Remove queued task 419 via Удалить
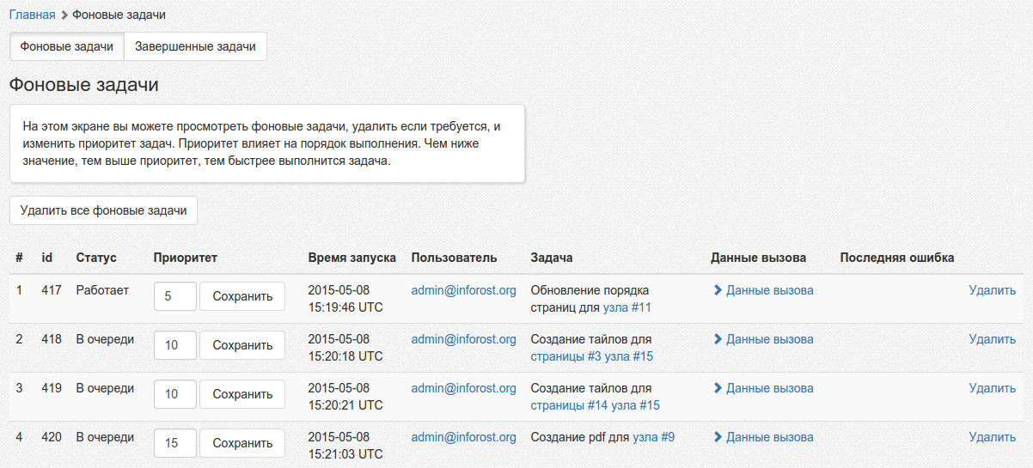 coord(992,388)
